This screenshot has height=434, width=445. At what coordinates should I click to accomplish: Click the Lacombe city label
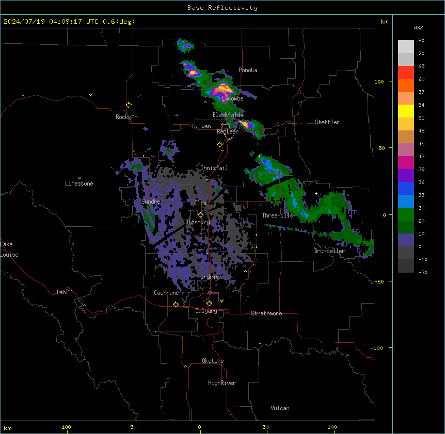pyautogui.click(x=232, y=98)
